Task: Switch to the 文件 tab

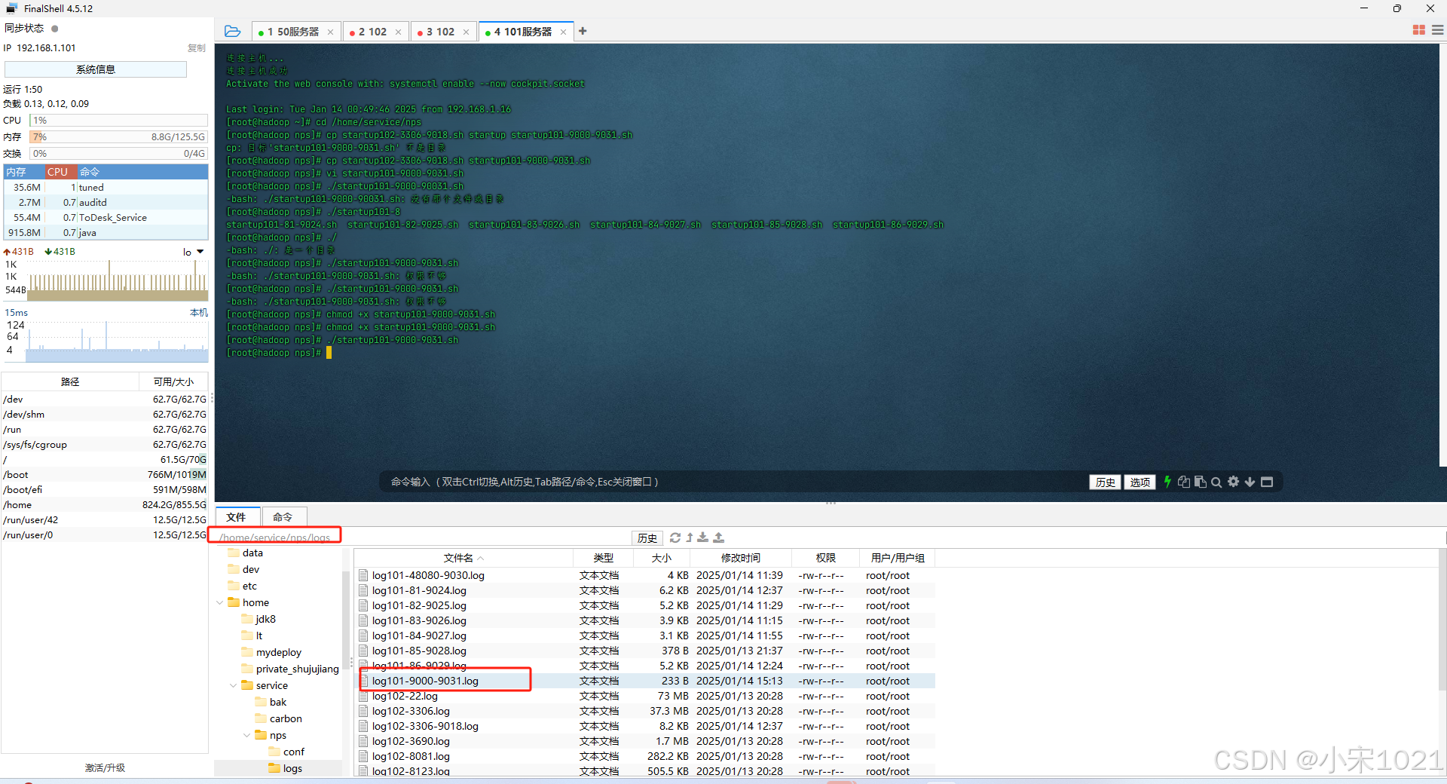Action: pyautogui.click(x=237, y=516)
